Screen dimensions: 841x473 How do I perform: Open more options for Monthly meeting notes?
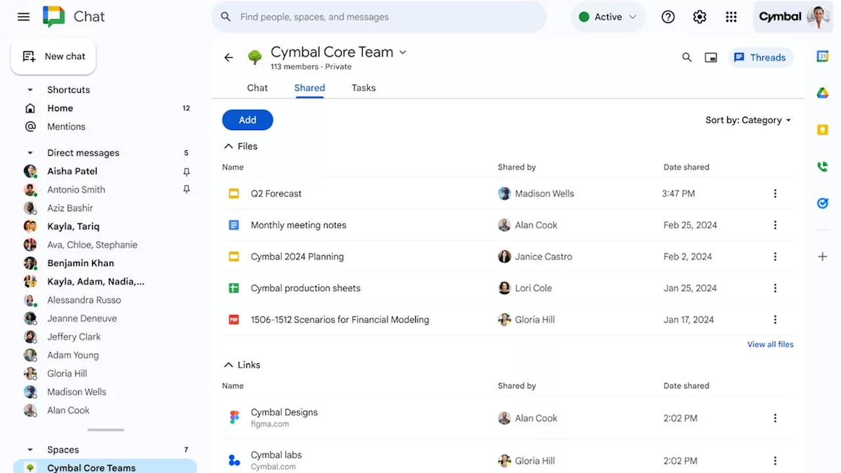(775, 225)
